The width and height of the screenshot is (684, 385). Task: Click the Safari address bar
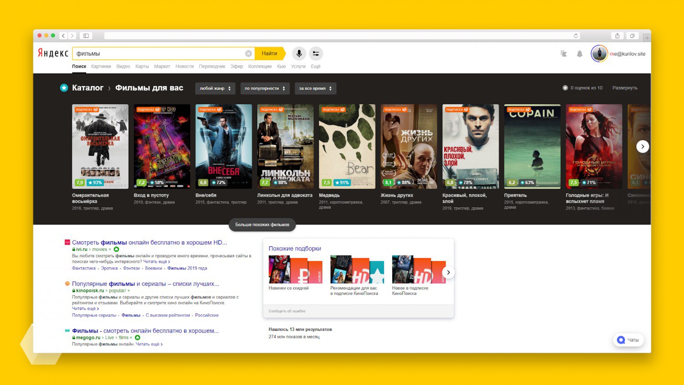(x=342, y=36)
